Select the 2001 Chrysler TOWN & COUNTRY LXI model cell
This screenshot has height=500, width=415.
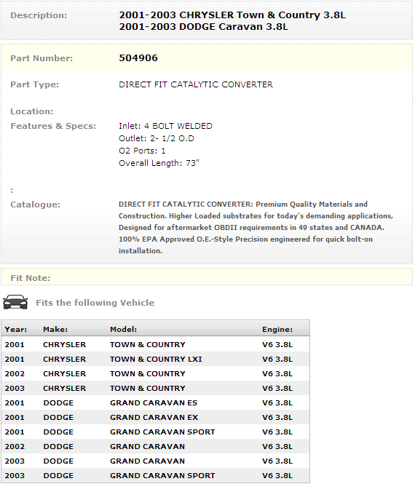(x=156, y=359)
